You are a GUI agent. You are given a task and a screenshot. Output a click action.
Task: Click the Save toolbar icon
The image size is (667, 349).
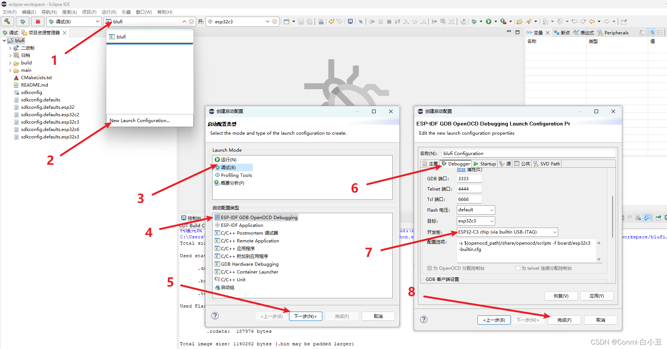click(301, 21)
